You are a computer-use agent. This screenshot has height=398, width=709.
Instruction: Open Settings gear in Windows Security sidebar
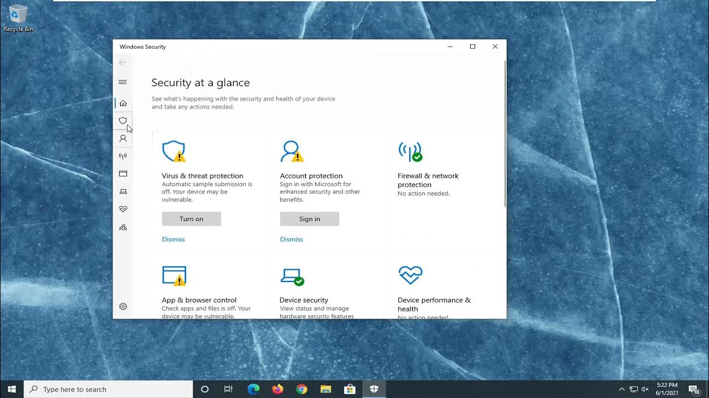(x=123, y=306)
